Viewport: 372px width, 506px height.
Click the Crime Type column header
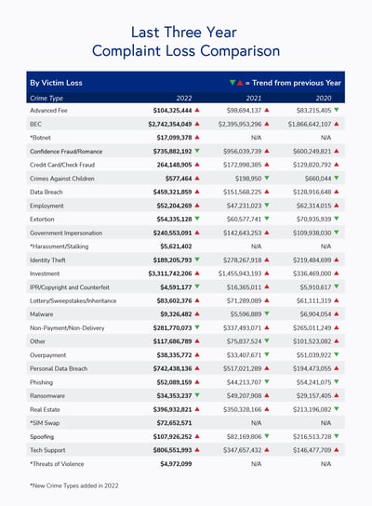click(46, 98)
